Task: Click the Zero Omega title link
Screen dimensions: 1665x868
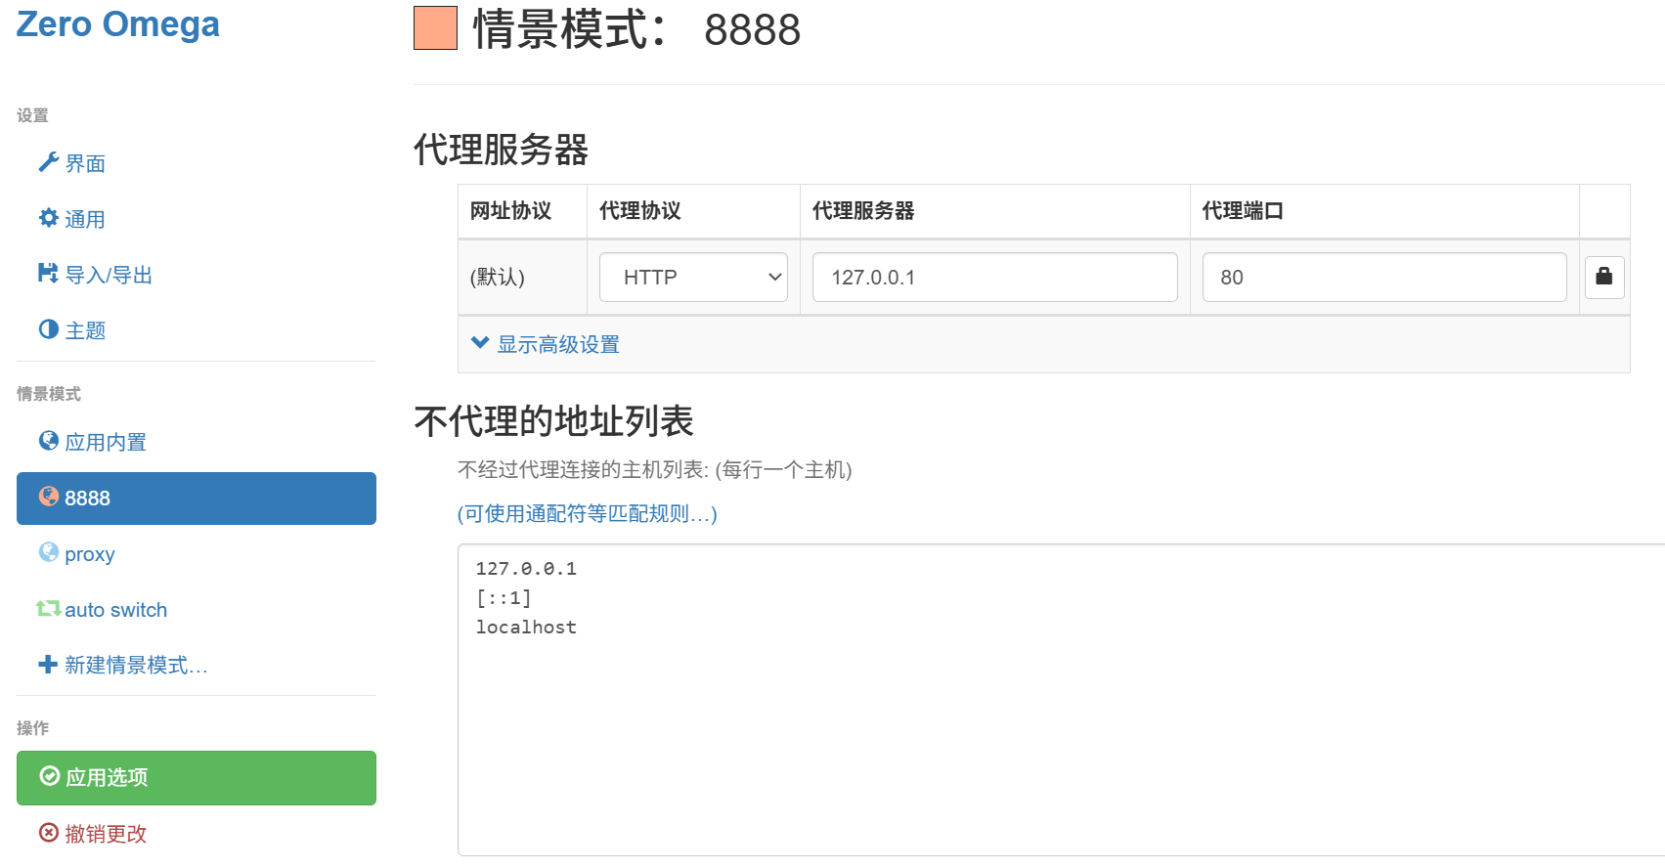Action: coord(118,23)
